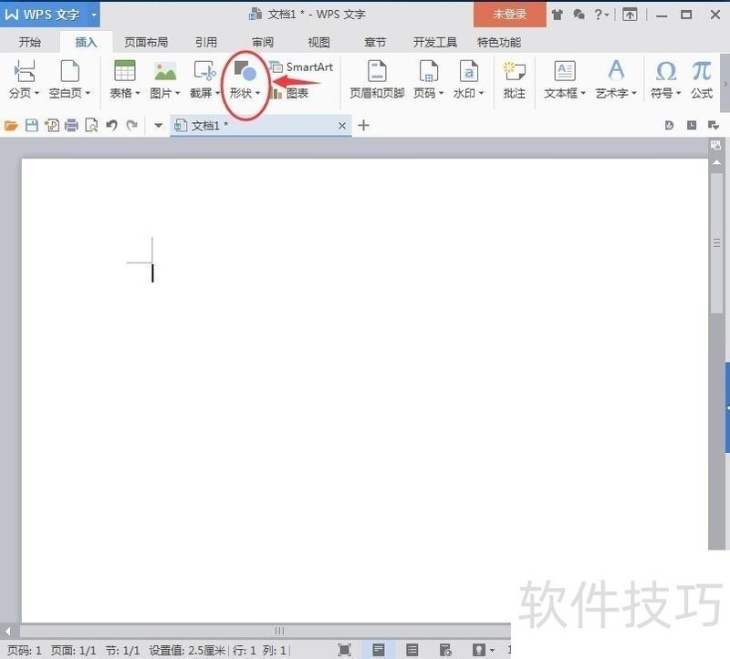730x659 pixels.
Task: Open the quick access toolbar customize arrow
Action: (158, 126)
